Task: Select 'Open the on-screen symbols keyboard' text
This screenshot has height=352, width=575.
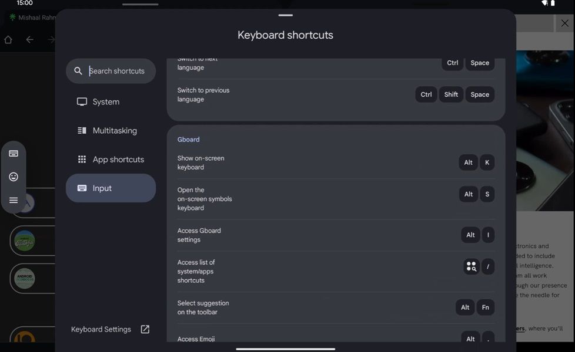Action: coord(205,199)
